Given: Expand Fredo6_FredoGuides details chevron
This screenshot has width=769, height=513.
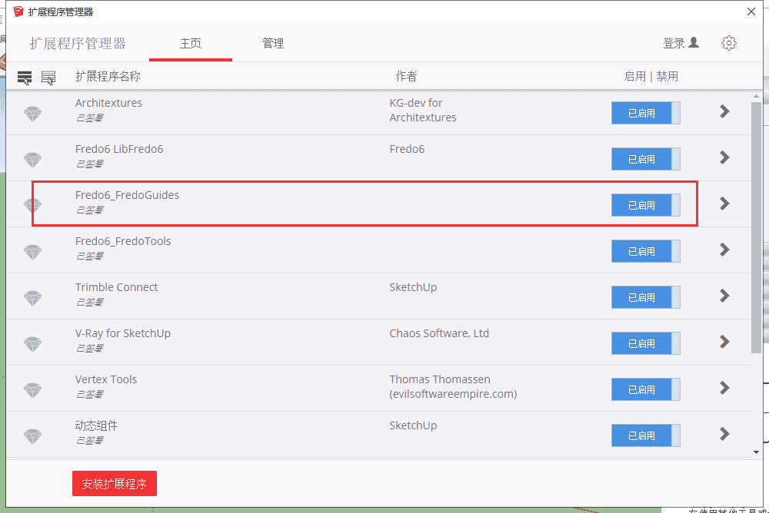Looking at the screenshot, I should [724, 204].
